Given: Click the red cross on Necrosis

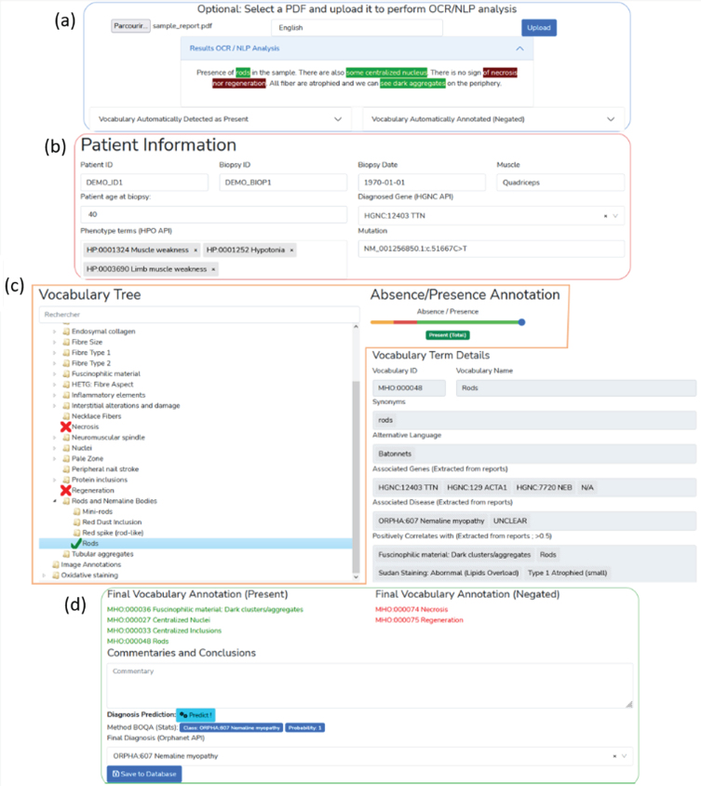Looking at the screenshot, I should pyautogui.click(x=66, y=427).
